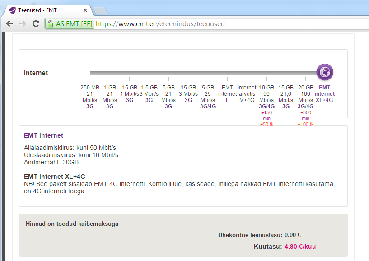Click the EMT favicon on the tab

[13, 10]
